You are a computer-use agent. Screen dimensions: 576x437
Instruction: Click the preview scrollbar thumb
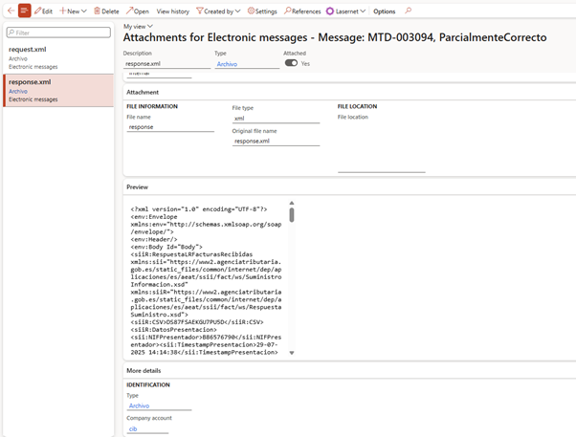pyautogui.click(x=292, y=215)
